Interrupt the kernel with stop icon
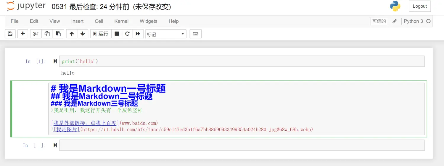 pyautogui.click(x=117, y=34)
